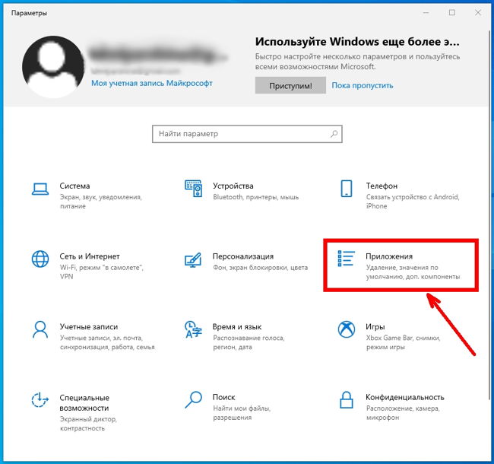Select the Учетные записи title
The width and height of the screenshot is (494, 464).
click(88, 327)
